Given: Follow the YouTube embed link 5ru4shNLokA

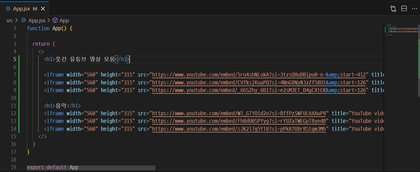Looking at the screenshot, I should tap(260, 75).
